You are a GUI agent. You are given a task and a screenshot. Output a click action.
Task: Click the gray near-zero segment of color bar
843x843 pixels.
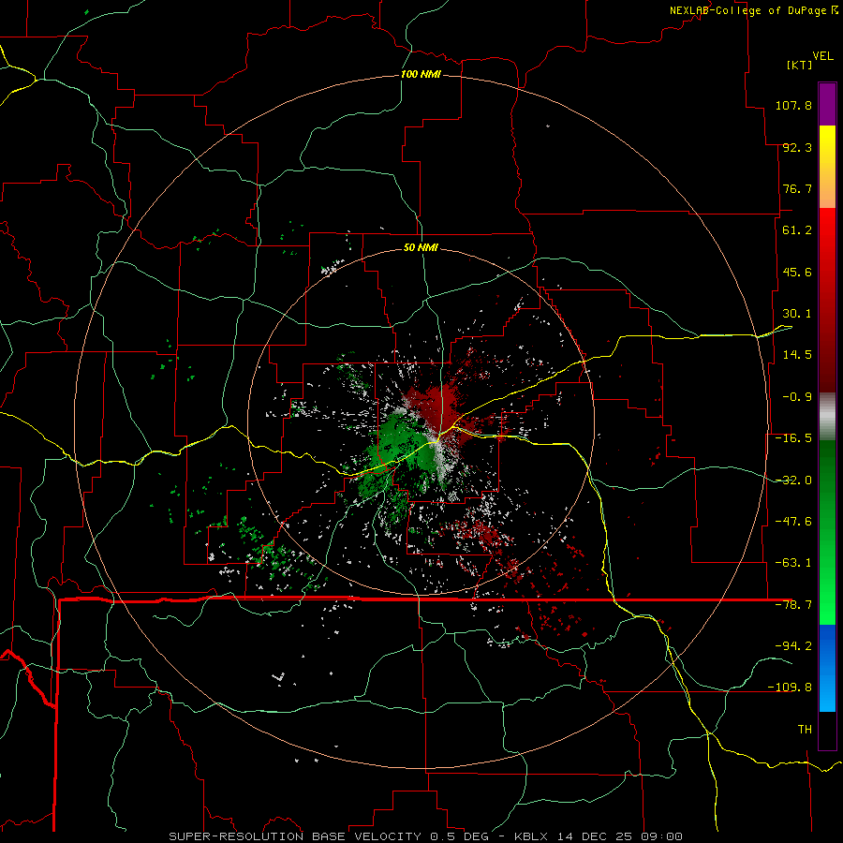(827, 417)
